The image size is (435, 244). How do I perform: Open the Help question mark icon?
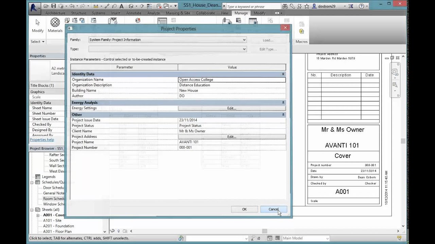(361, 6)
